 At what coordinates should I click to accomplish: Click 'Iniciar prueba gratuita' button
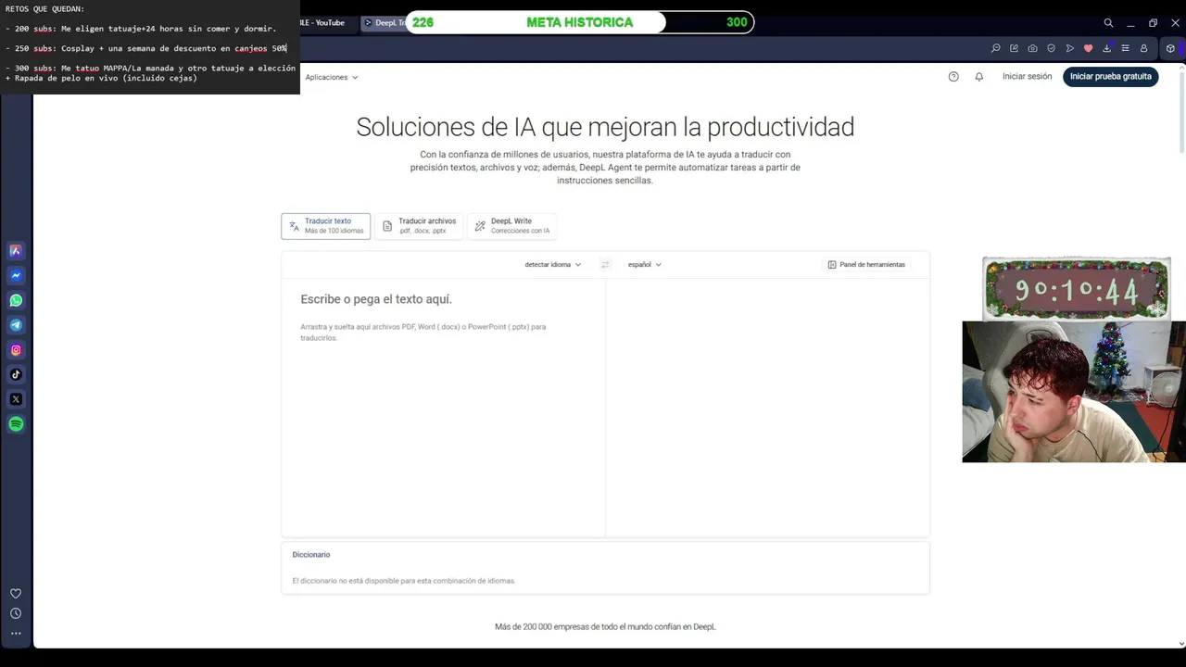pyautogui.click(x=1110, y=77)
